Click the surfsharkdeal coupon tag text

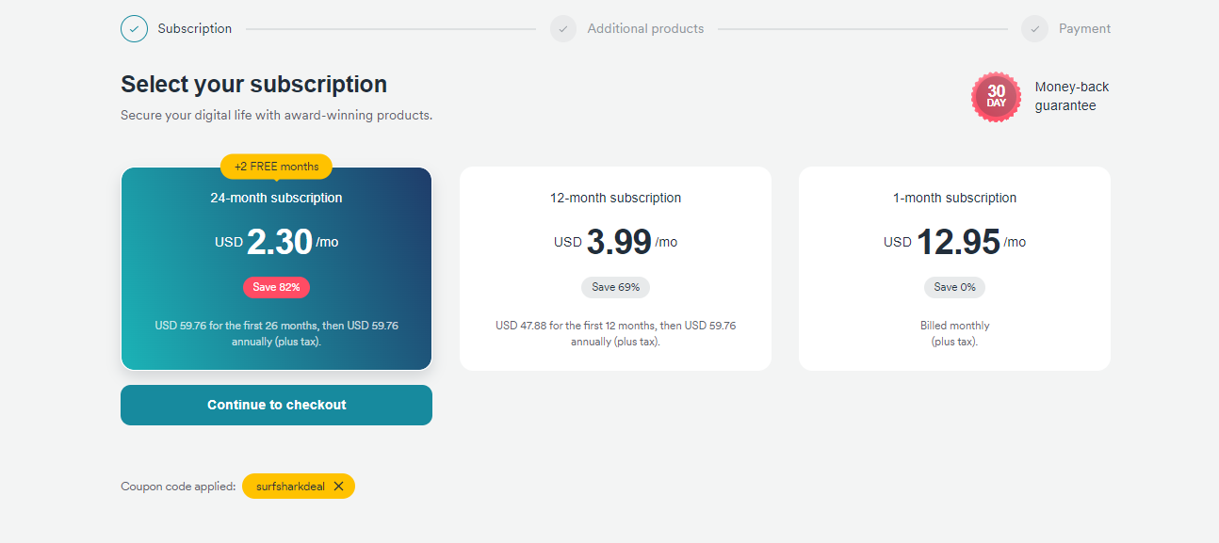tap(290, 487)
